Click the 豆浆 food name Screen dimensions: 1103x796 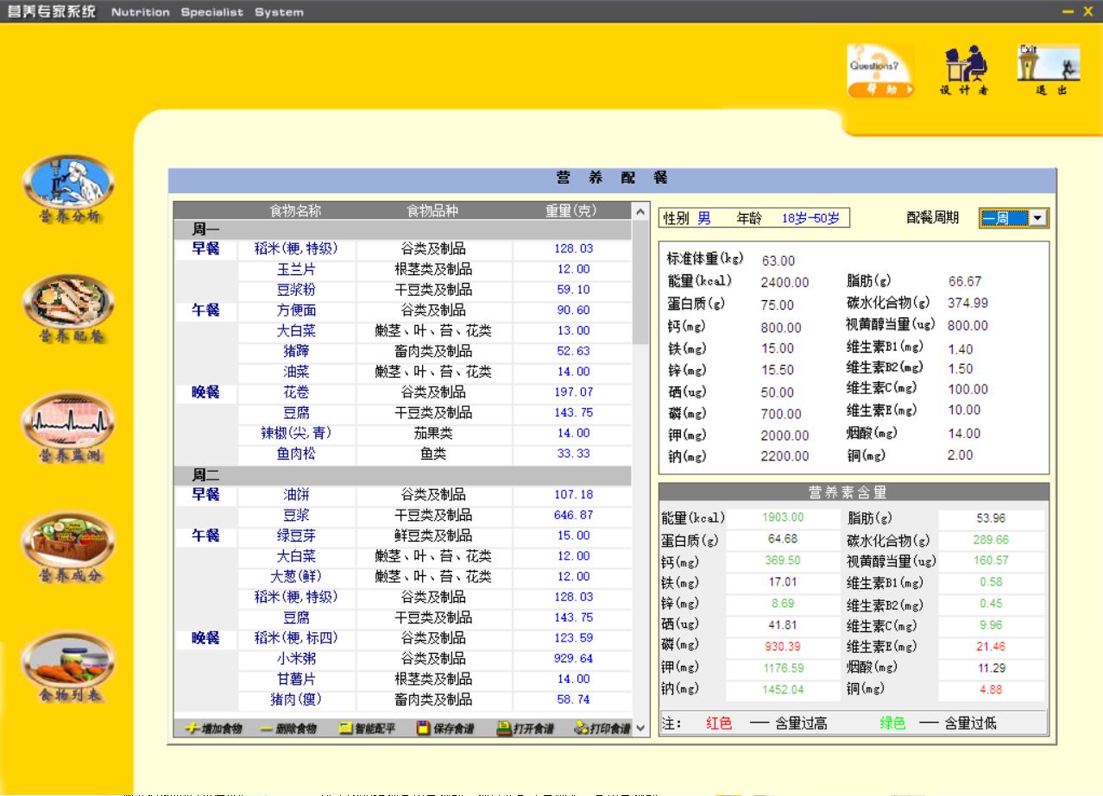[295, 516]
